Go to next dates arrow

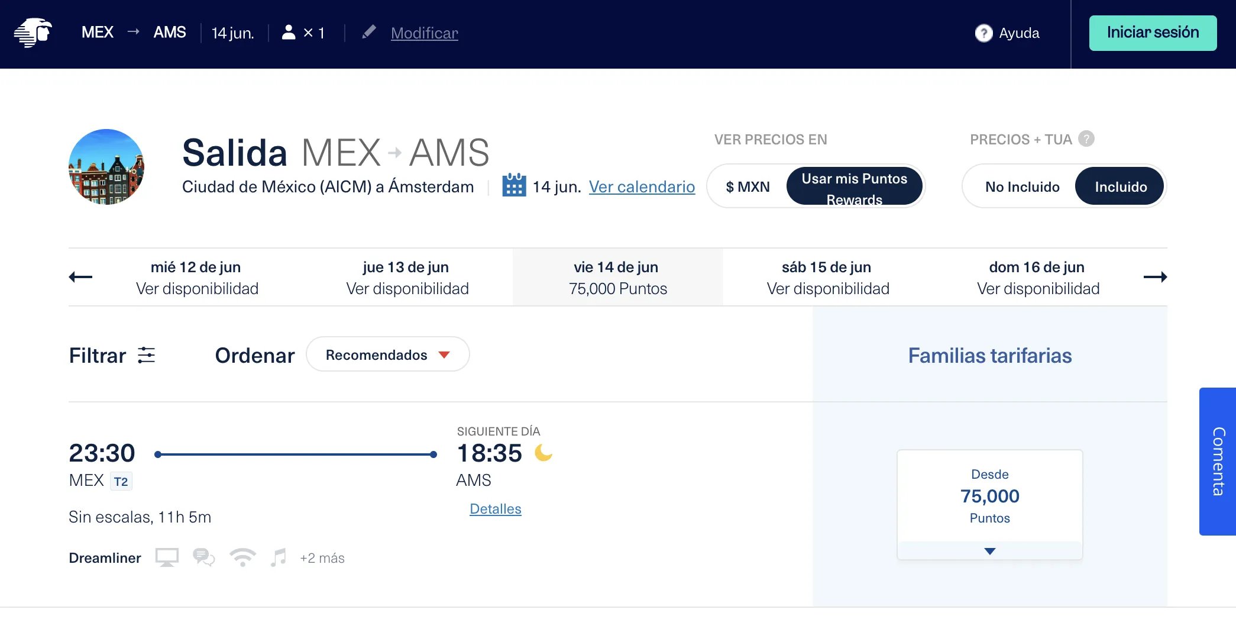(1155, 277)
